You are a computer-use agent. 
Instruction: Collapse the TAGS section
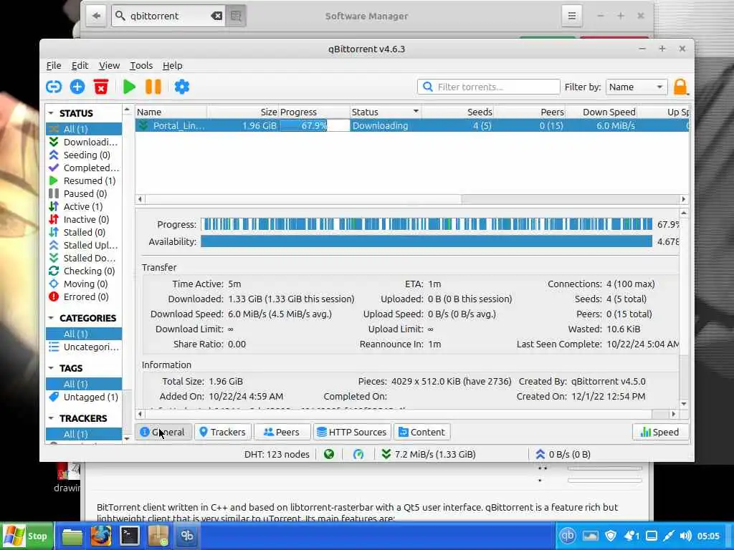[51, 369]
